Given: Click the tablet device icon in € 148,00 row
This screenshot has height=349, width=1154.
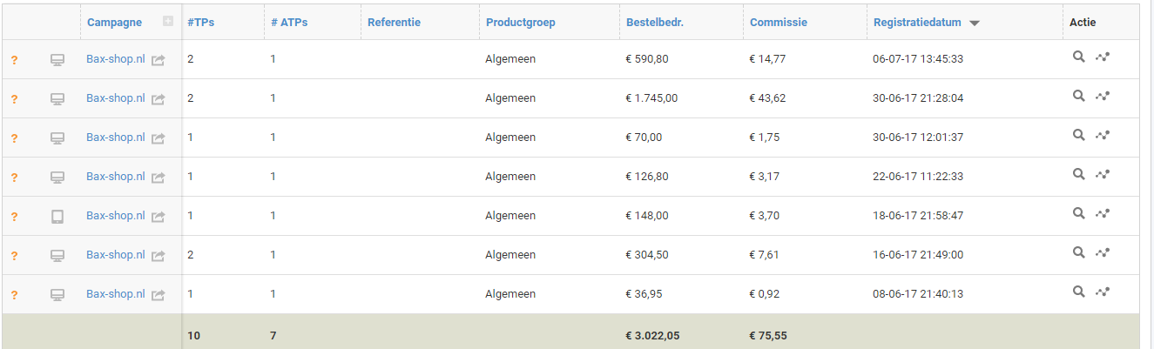Looking at the screenshot, I should coord(57,217).
